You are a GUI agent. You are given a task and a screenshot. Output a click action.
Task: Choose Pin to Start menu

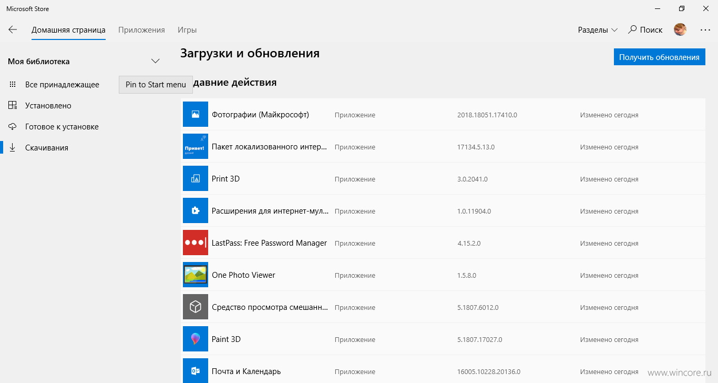(156, 85)
